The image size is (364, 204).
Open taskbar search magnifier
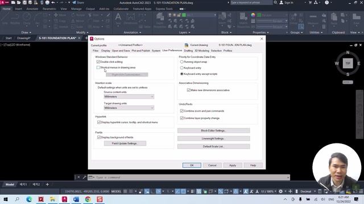pos(18,199)
